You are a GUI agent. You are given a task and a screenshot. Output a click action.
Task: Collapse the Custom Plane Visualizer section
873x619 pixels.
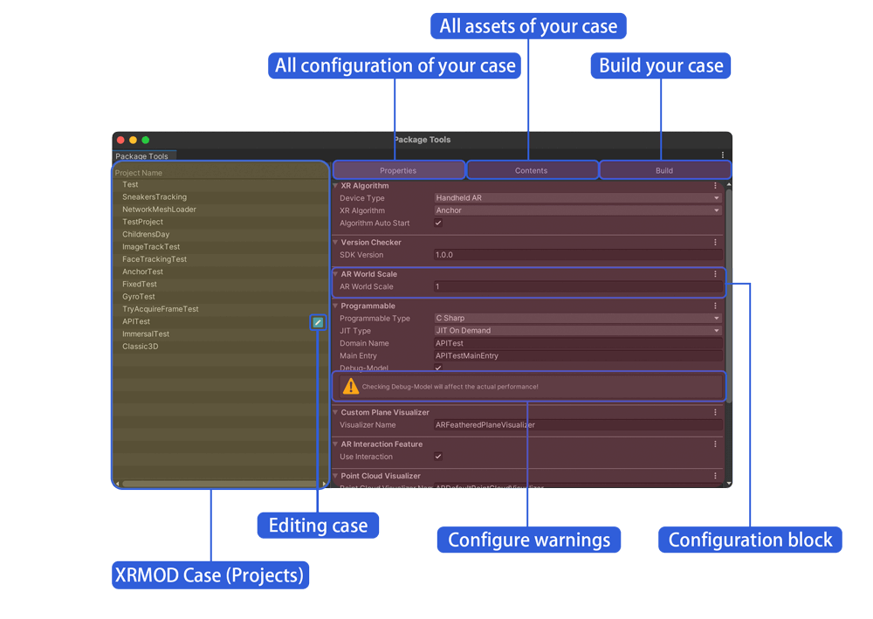coord(335,412)
